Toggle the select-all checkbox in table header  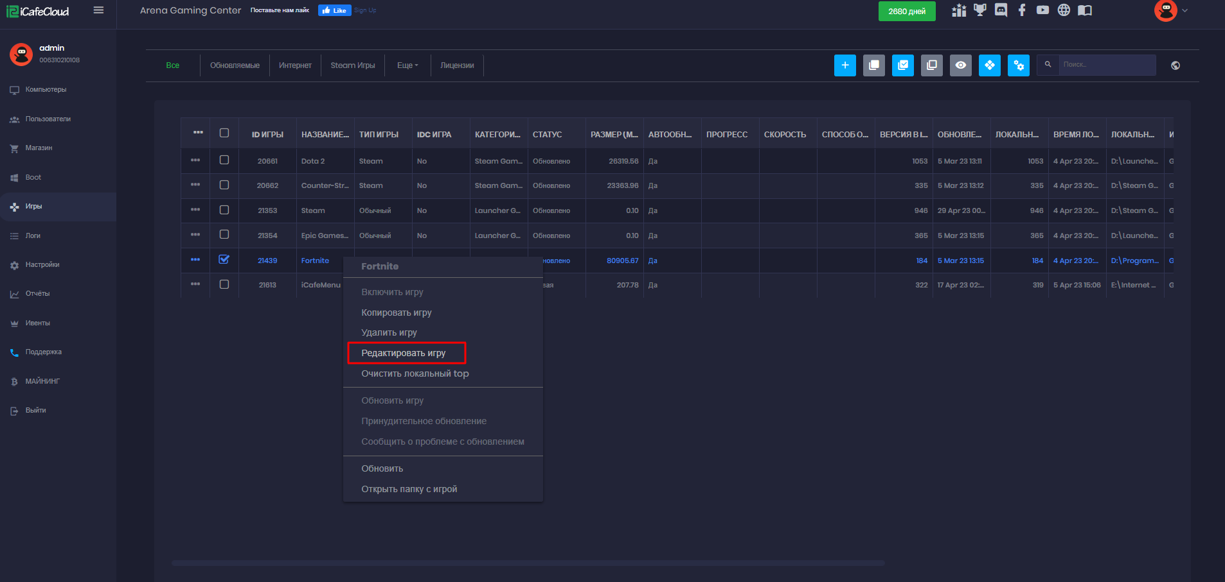[224, 133]
